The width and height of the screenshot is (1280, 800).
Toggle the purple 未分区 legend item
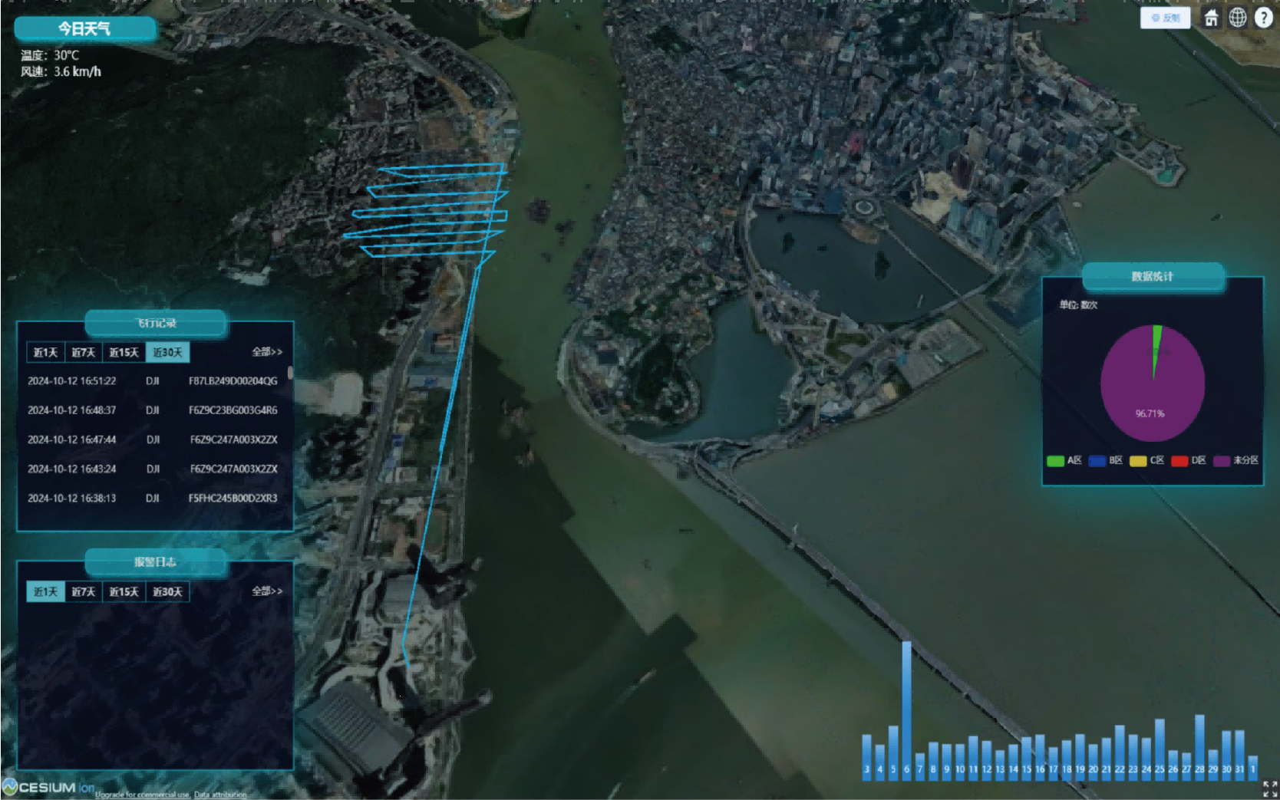(x=1235, y=460)
